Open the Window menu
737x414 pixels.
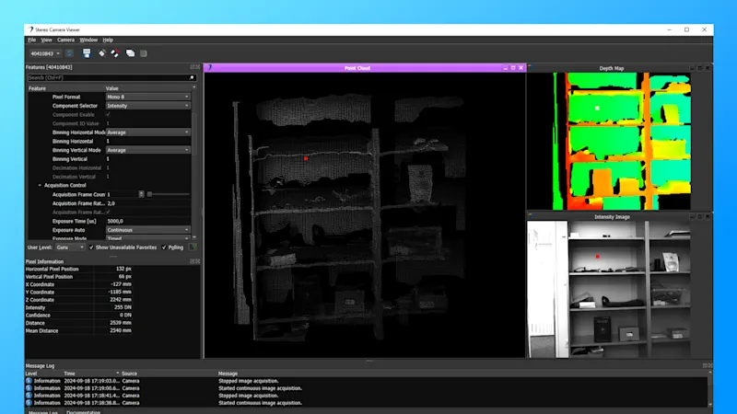[88, 40]
